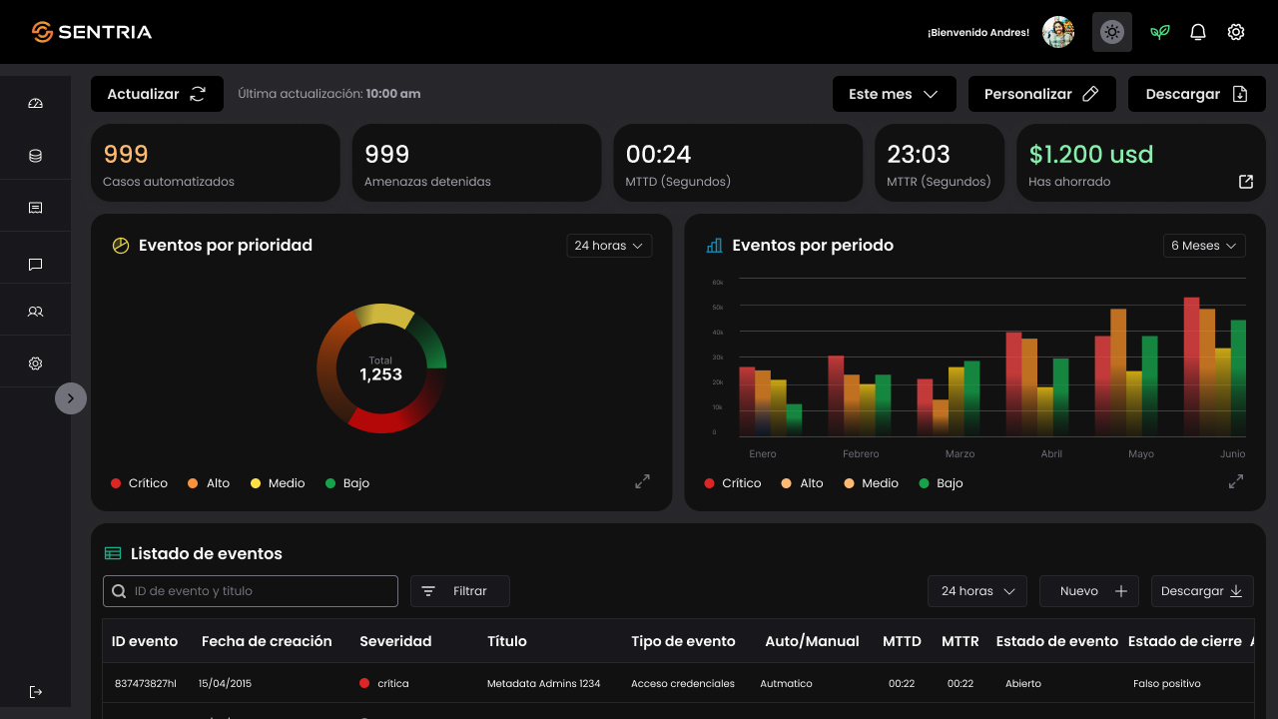
Task: Open 24 horas dropdown in Listado de eventos
Action: (x=977, y=591)
